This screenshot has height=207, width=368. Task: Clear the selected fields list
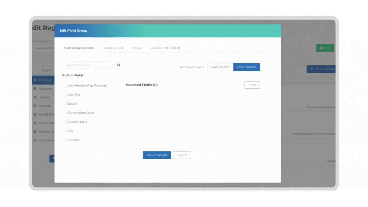point(252,85)
